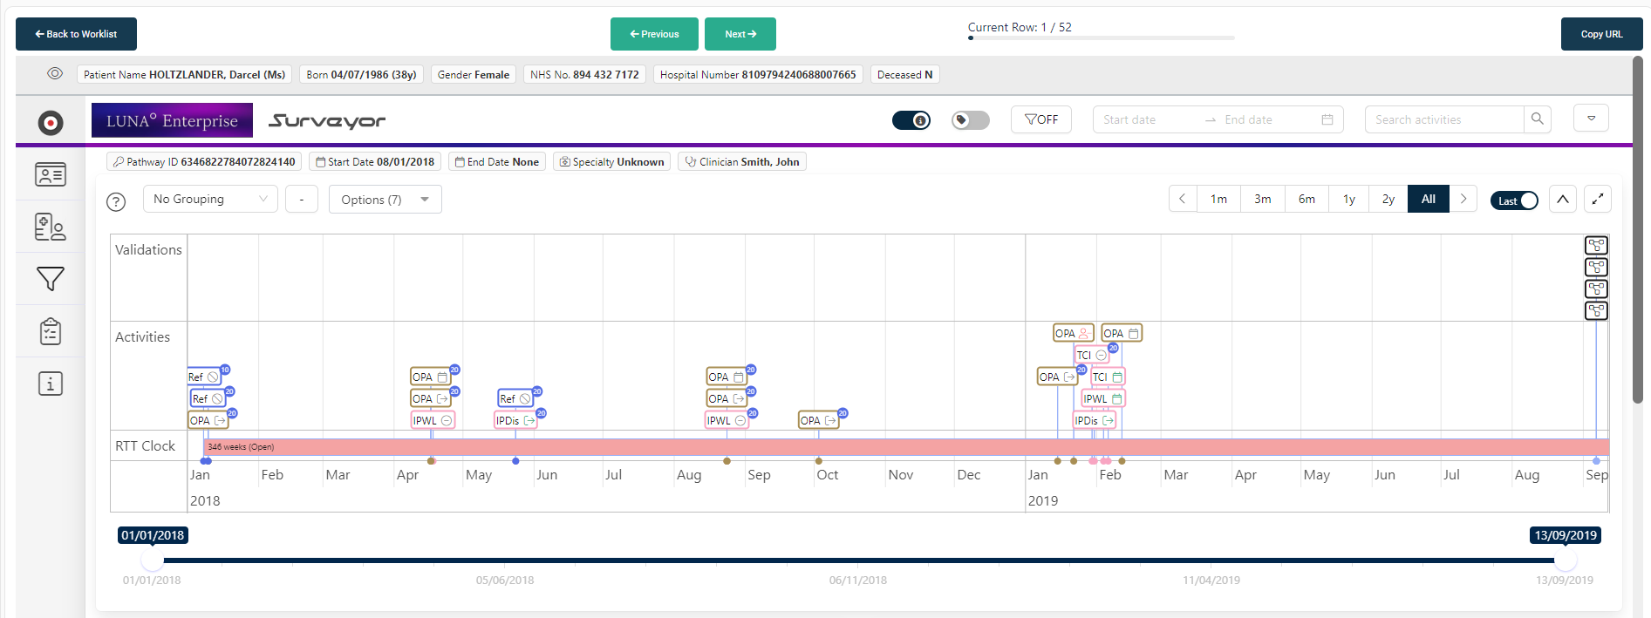
Task: Expand the Options (7) dropdown
Action: pyautogui.click(x=385, y=200)
